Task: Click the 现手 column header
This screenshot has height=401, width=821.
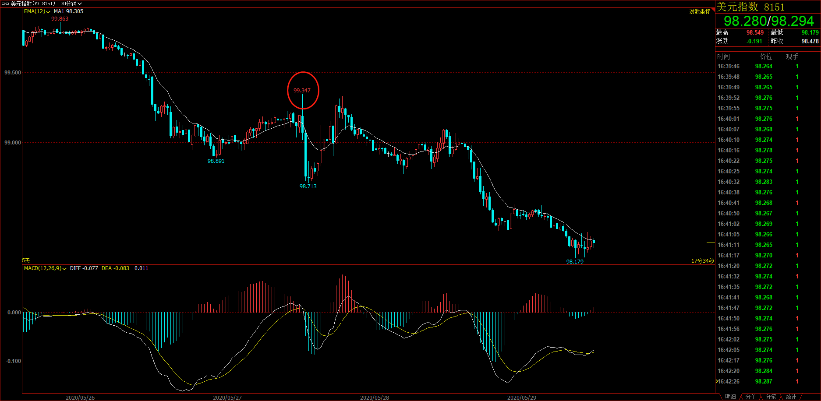Action: 792,56
